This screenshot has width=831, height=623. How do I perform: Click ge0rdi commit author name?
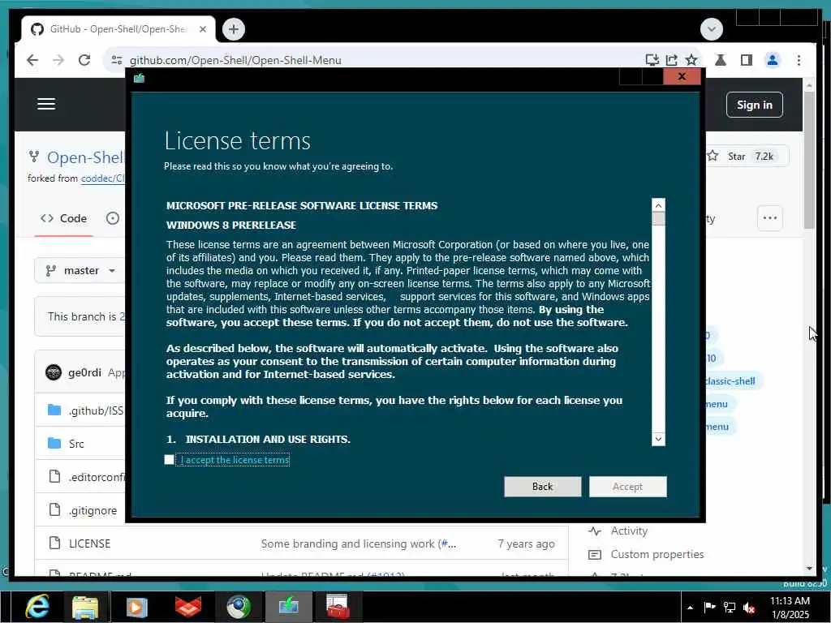(84, 372)
